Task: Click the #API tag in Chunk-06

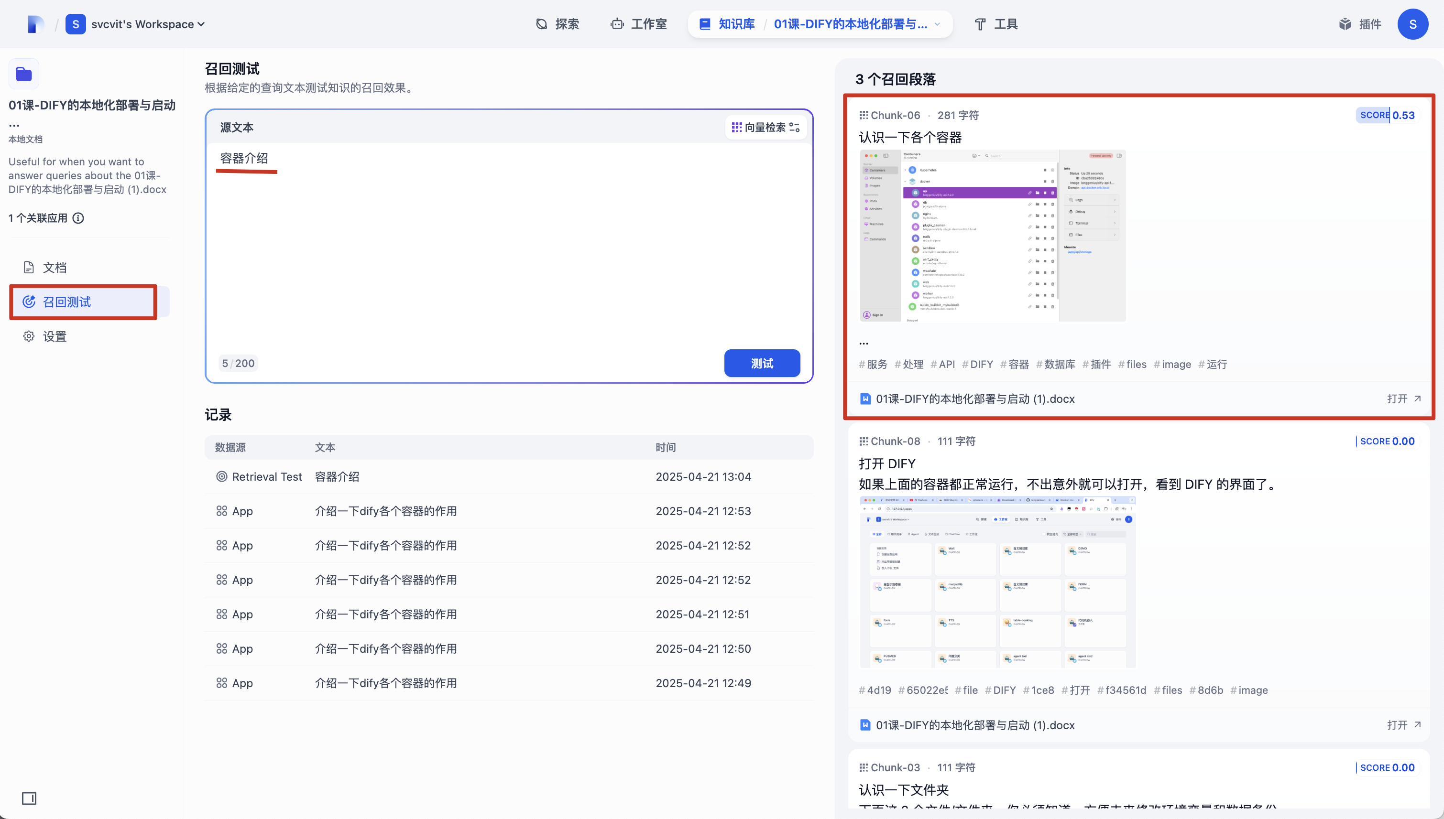Action: (942, 365)
